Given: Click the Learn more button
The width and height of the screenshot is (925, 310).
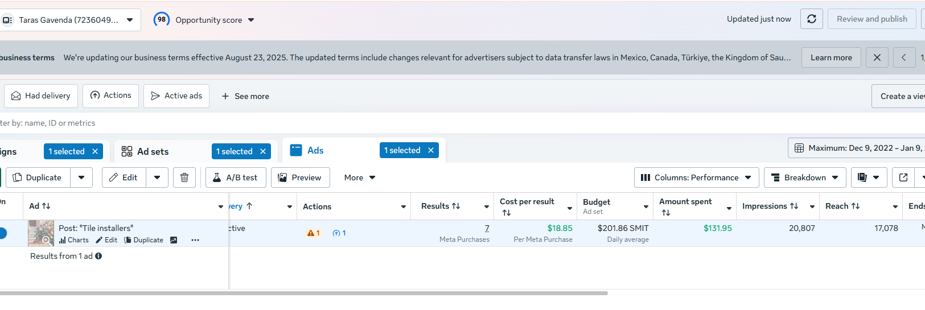Looking at the screenshot, I should pyautogui.click(x=831, y=57).
